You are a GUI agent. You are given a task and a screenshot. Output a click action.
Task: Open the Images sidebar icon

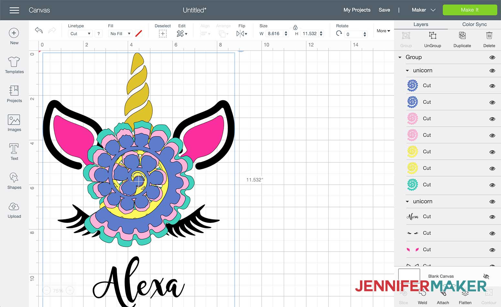pos(14,120)
